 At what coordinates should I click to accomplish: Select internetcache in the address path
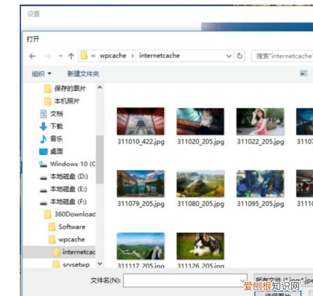[x=159, y=55]
